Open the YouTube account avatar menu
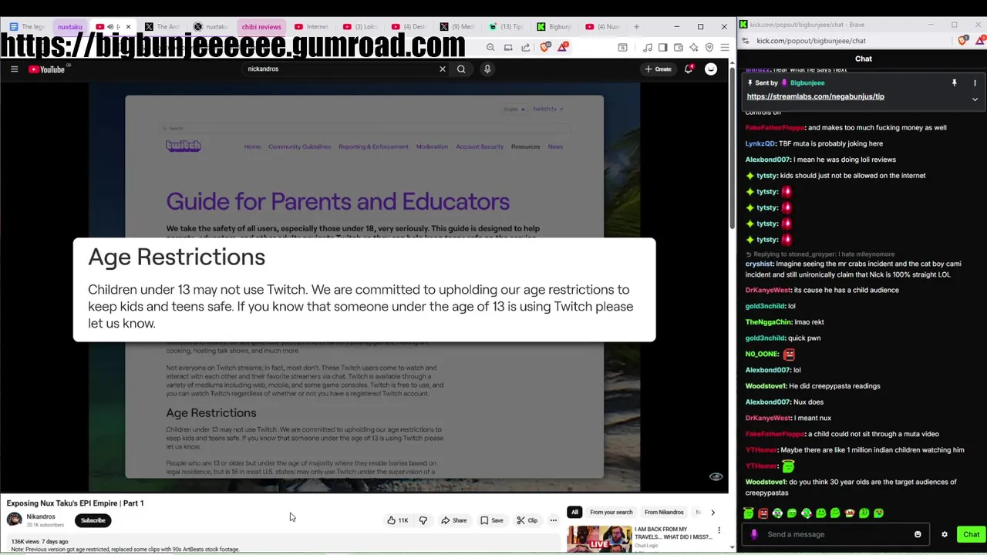 711,69
